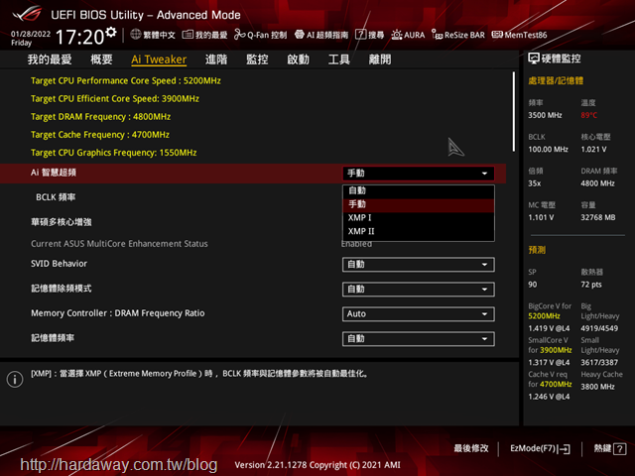Click Target Cache Frequency : 4700MHz text
Viewport: 635px width, 476px height.
pyautogui.click(x=100, y=135)
